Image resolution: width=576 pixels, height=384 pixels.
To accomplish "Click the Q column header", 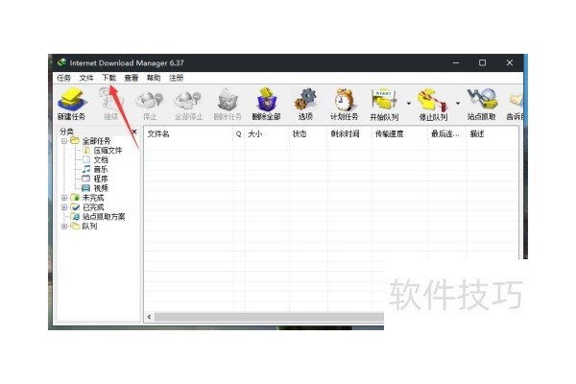I will click(239, 133).
